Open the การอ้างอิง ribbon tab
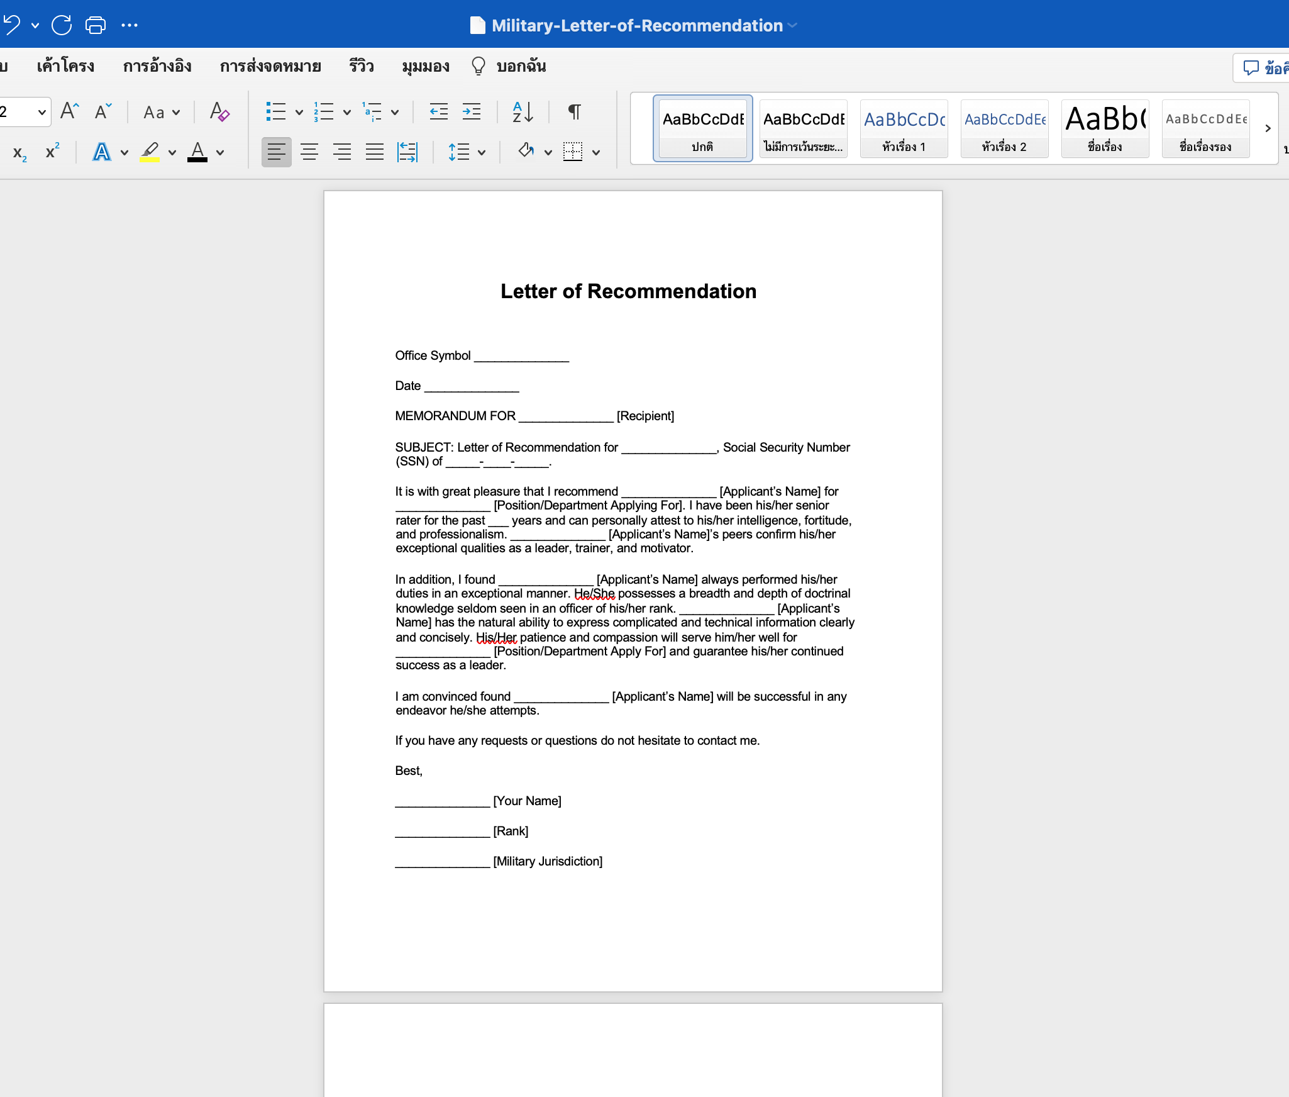1289x1097 pixels. click(157, 66)
